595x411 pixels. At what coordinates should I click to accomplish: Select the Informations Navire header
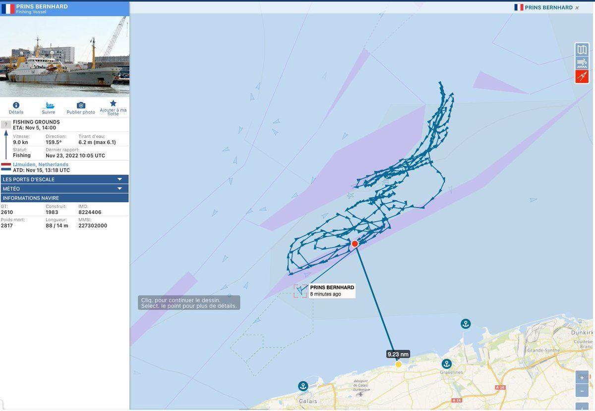pos(64,198)
